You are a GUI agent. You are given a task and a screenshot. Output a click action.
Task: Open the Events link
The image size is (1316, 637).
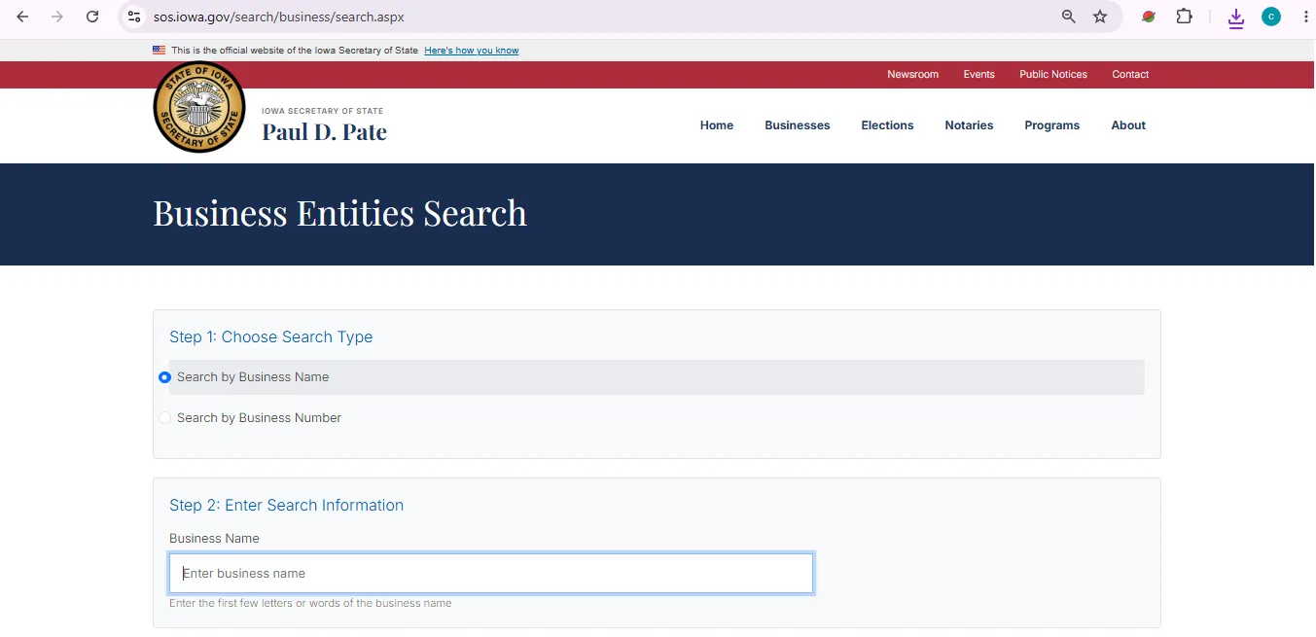[978, 75]
